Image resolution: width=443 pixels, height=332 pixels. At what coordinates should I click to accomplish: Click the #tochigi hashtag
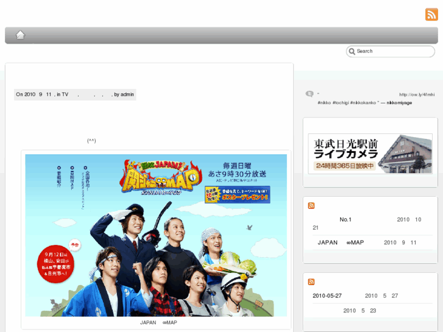pyautogui.click(x=341, y=103)
